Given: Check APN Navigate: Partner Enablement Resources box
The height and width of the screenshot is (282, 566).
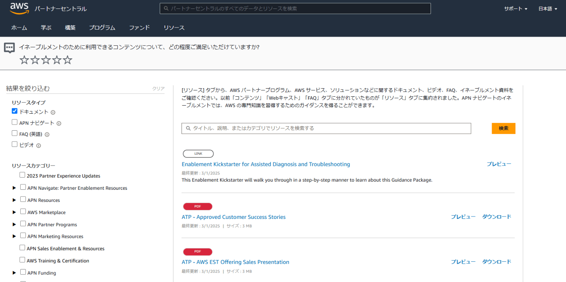Looking at the screenshot, I should coord(23,187).
